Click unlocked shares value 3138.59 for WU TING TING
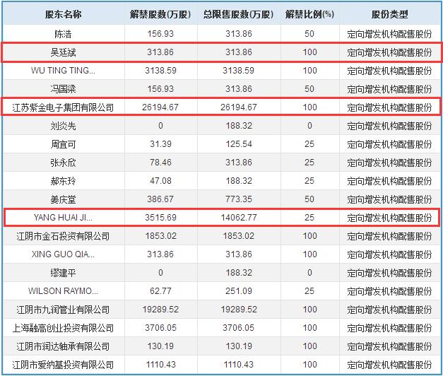Image resolution: width=443 pixels, height=376 pixels. [x=160, y=71]
